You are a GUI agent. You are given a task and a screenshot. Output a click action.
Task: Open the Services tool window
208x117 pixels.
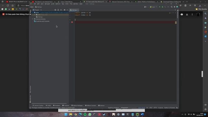101,105
